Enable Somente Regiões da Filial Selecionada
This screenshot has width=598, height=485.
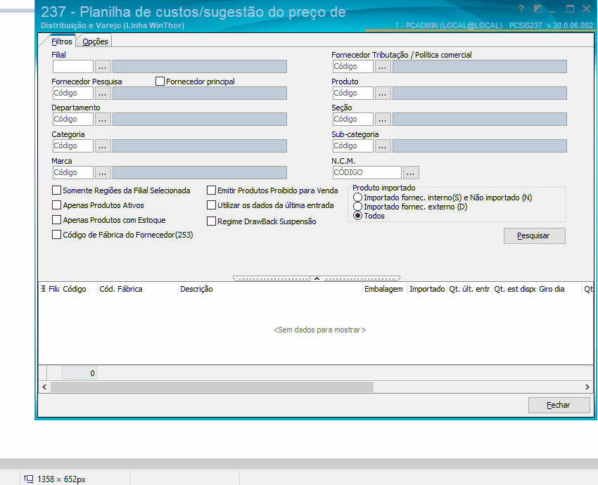click(x=56, y=190)
